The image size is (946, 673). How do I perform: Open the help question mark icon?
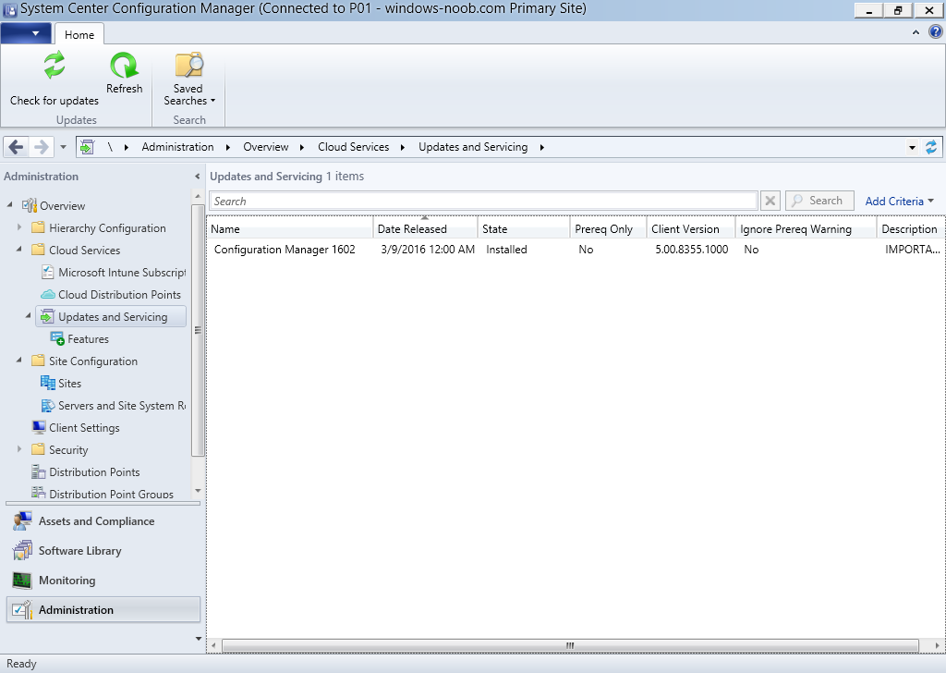point(935,32)
